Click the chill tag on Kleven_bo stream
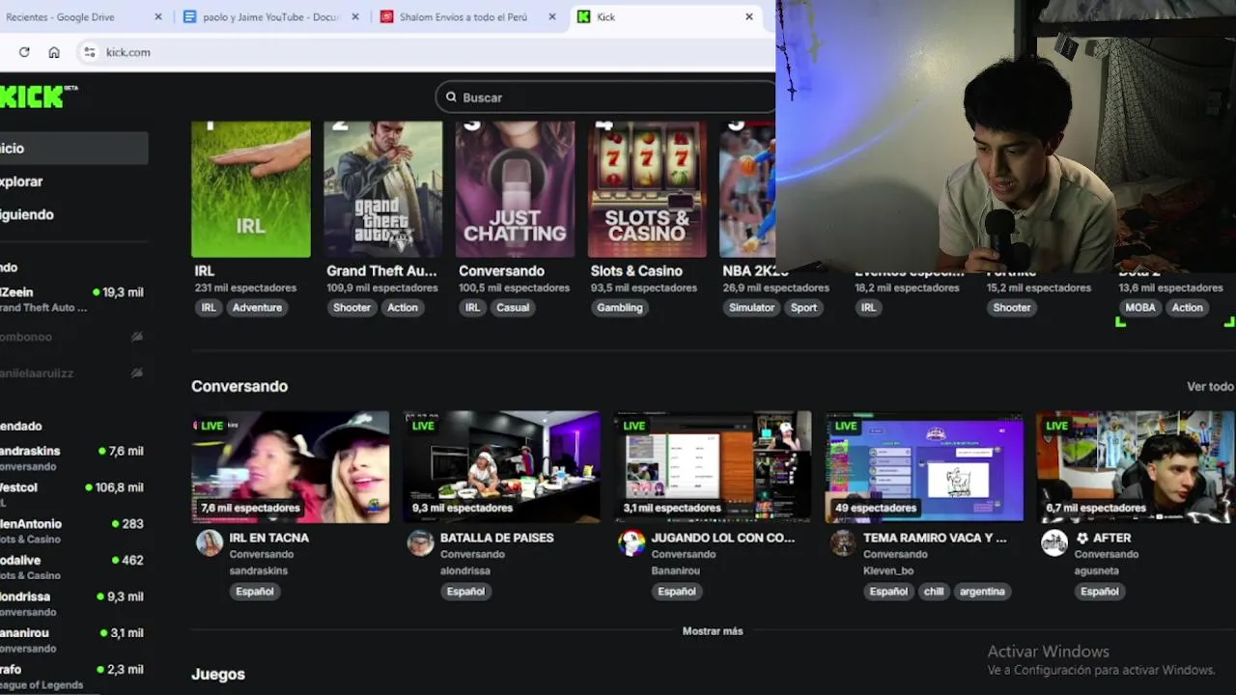The image size is (1236, 695). coord(934,592)
